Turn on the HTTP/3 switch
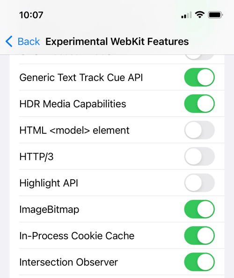 pos(199,156)
